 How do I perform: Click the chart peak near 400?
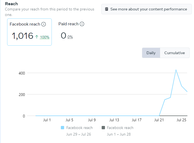176,70
